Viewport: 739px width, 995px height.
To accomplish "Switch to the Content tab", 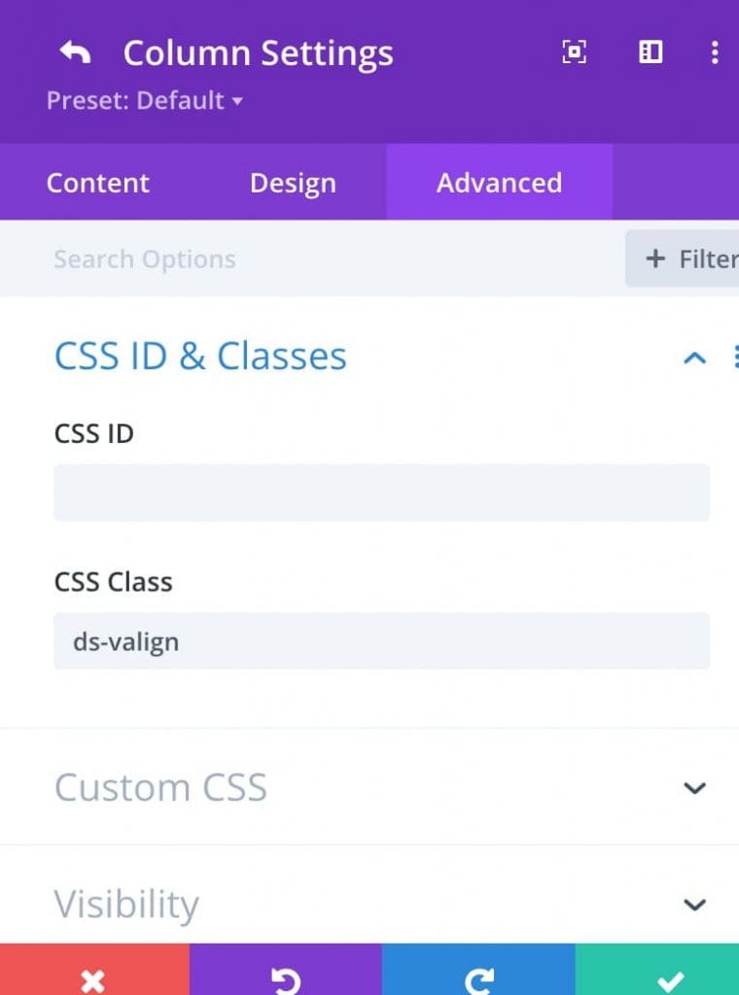I will tap(98, 183).
